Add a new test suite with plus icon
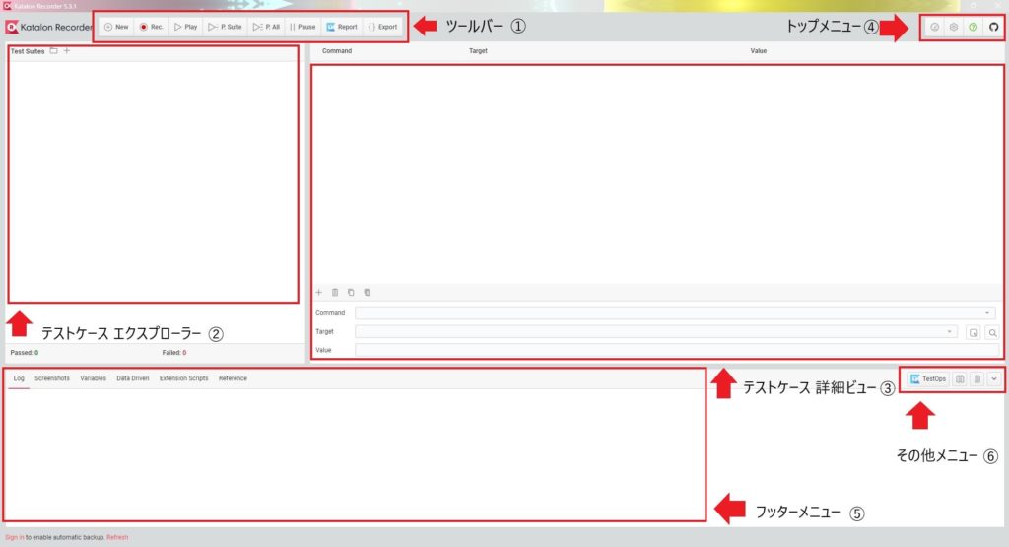 (67, 51)
